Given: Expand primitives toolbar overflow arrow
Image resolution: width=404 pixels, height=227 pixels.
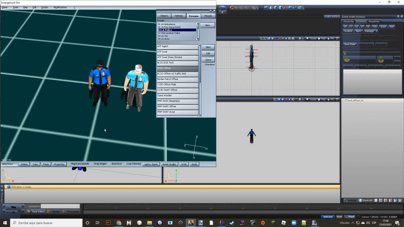Looking at the screenshot, I should (x=303, y=8).
